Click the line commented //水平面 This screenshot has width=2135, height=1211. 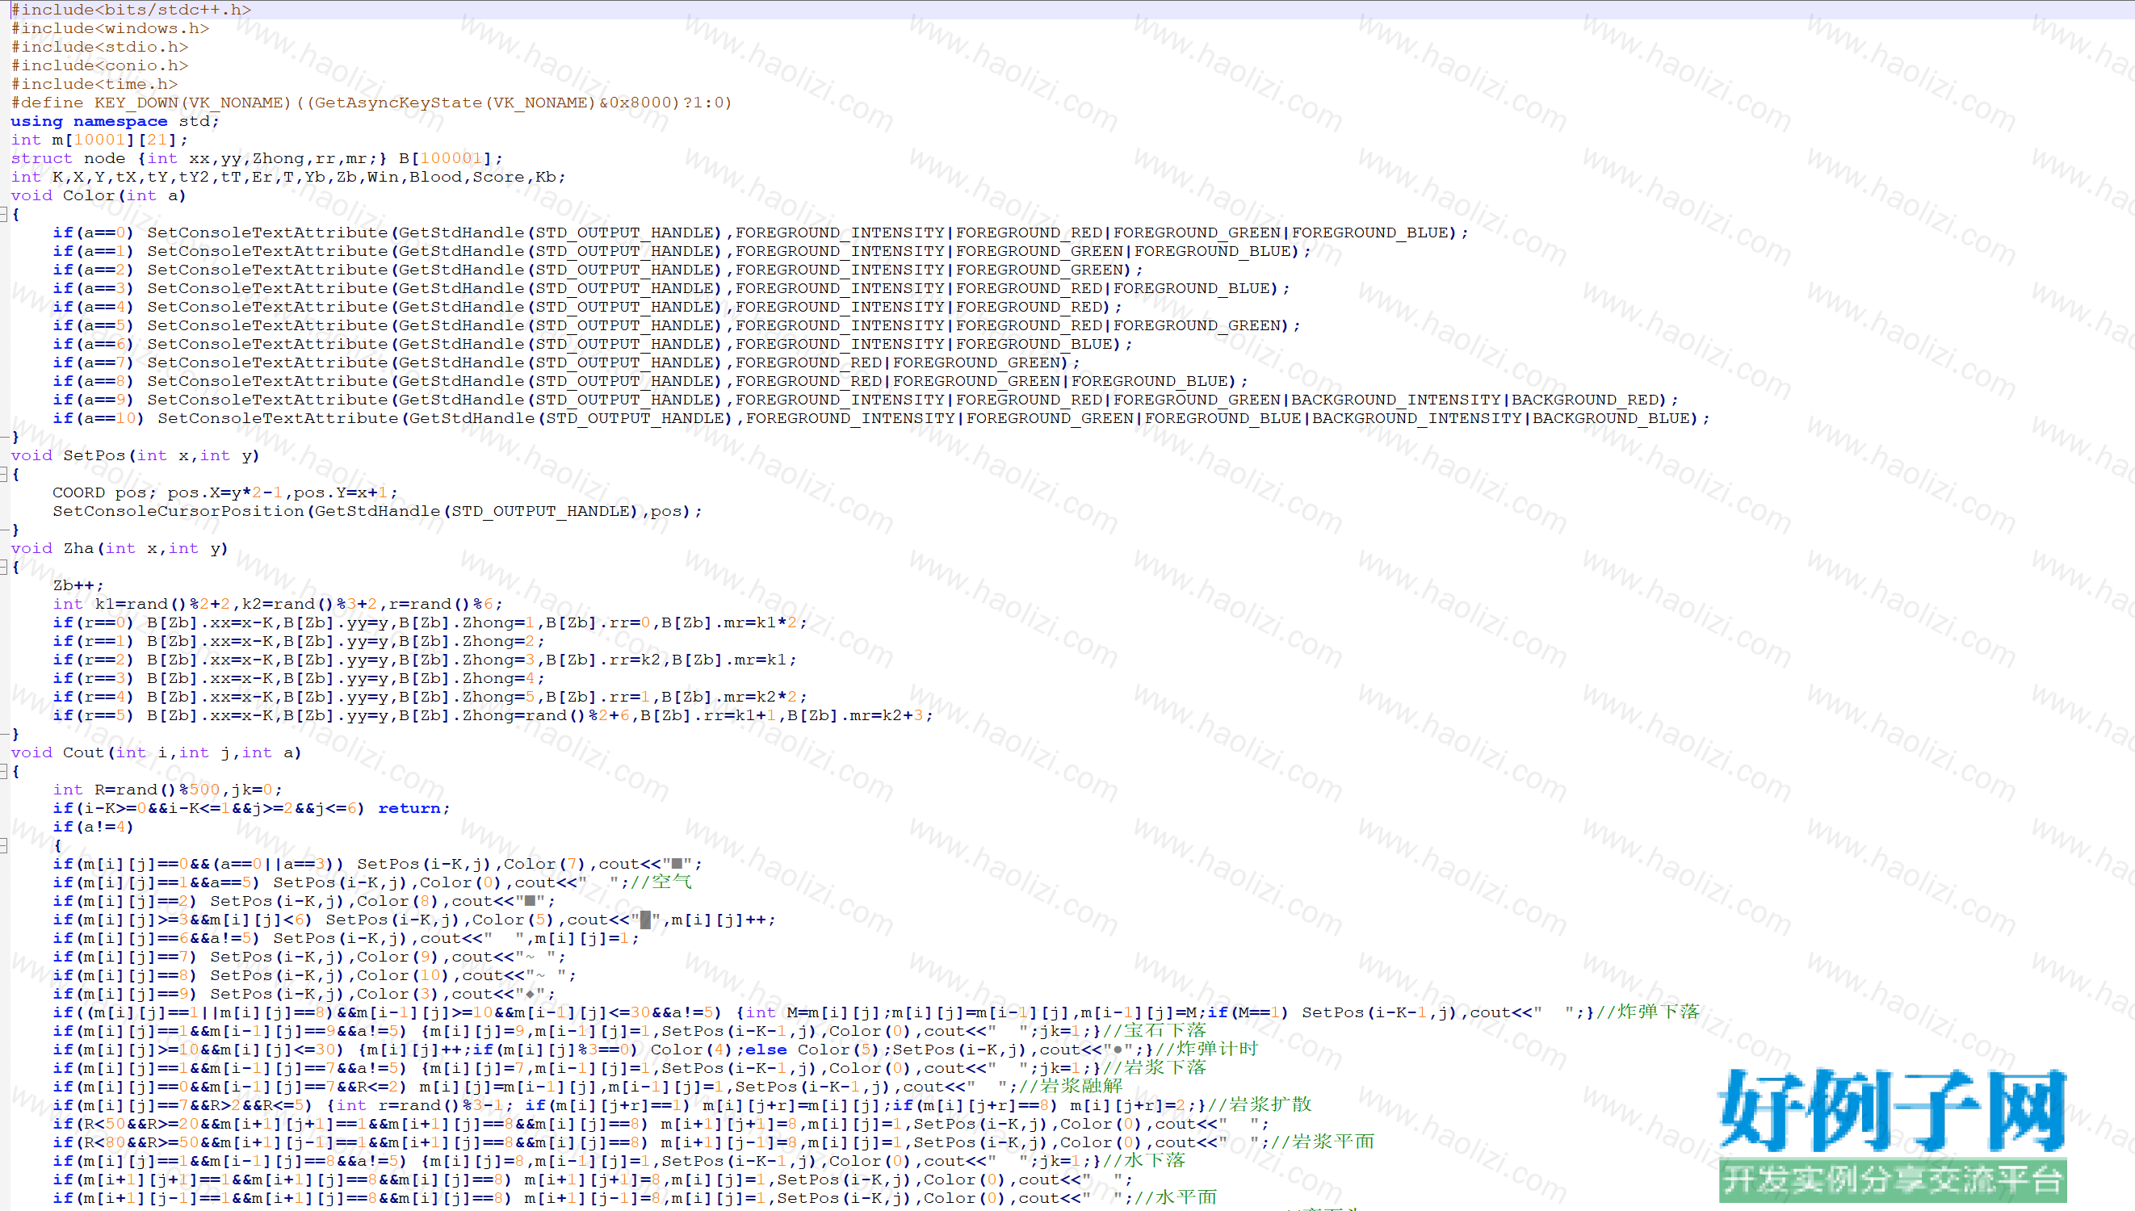pyautogui.click(x=635, y=1199)
